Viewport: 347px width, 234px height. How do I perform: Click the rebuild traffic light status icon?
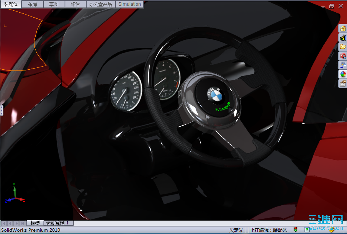coord(295,229)
